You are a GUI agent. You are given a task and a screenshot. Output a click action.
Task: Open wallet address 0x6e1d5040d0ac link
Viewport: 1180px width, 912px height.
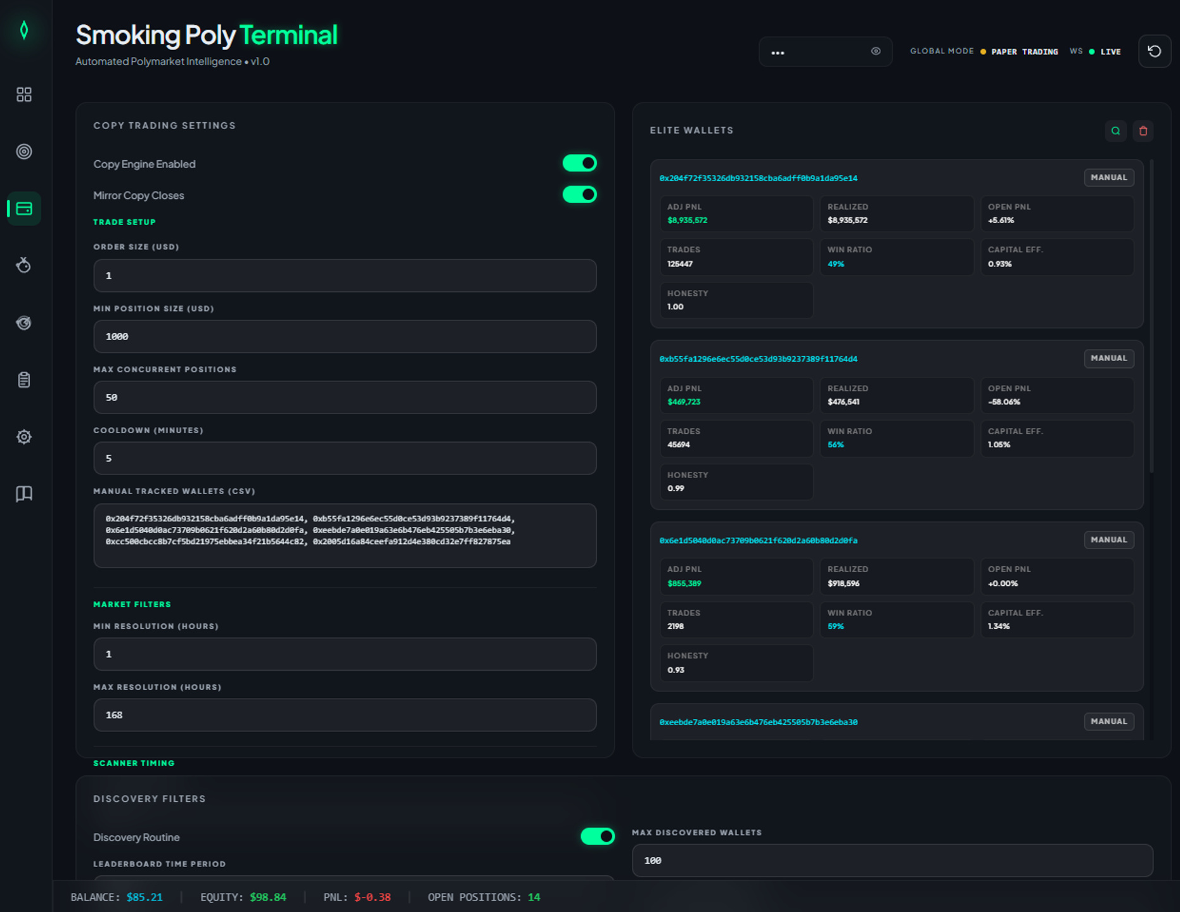(x=758, y=541)
